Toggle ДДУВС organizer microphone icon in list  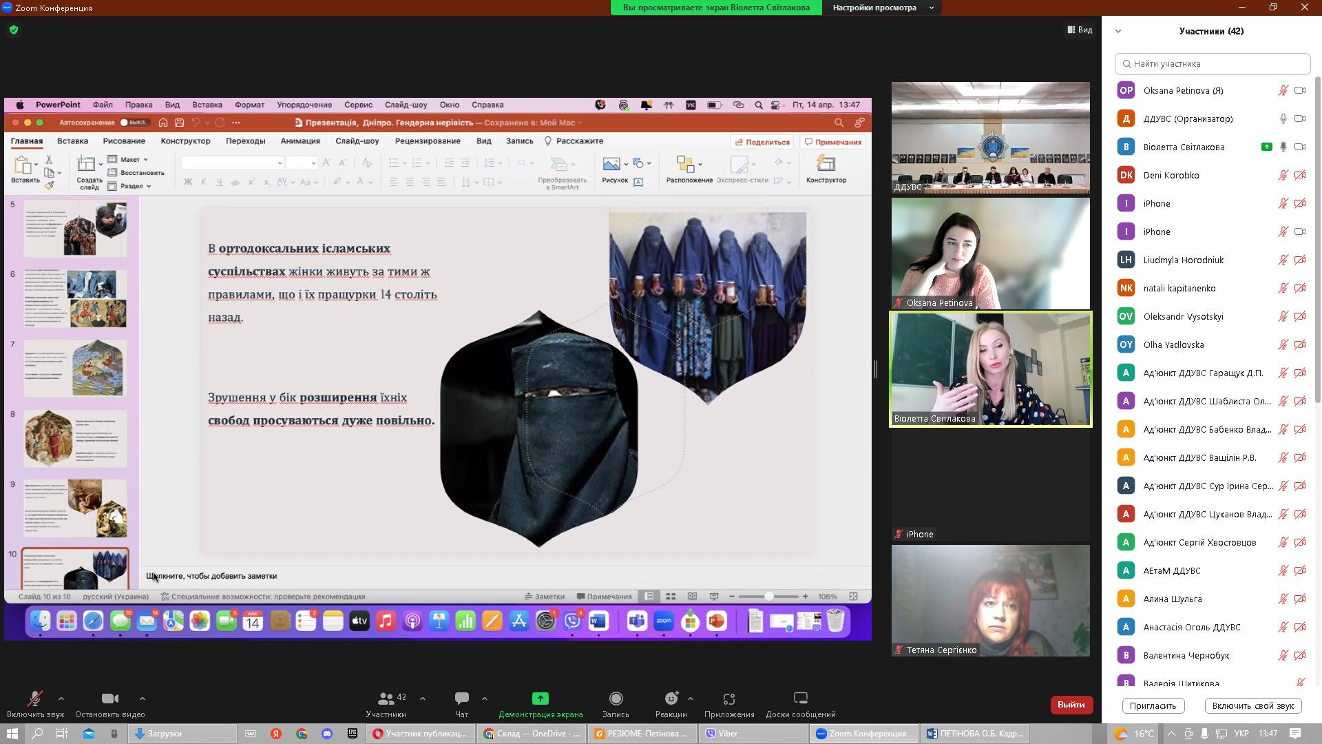1283,118
